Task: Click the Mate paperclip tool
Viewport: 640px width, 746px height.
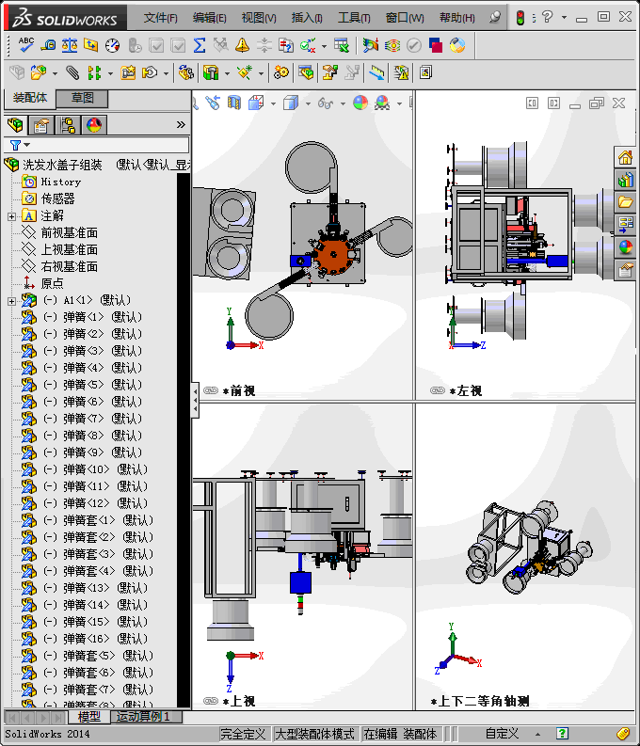Action: 72,72
